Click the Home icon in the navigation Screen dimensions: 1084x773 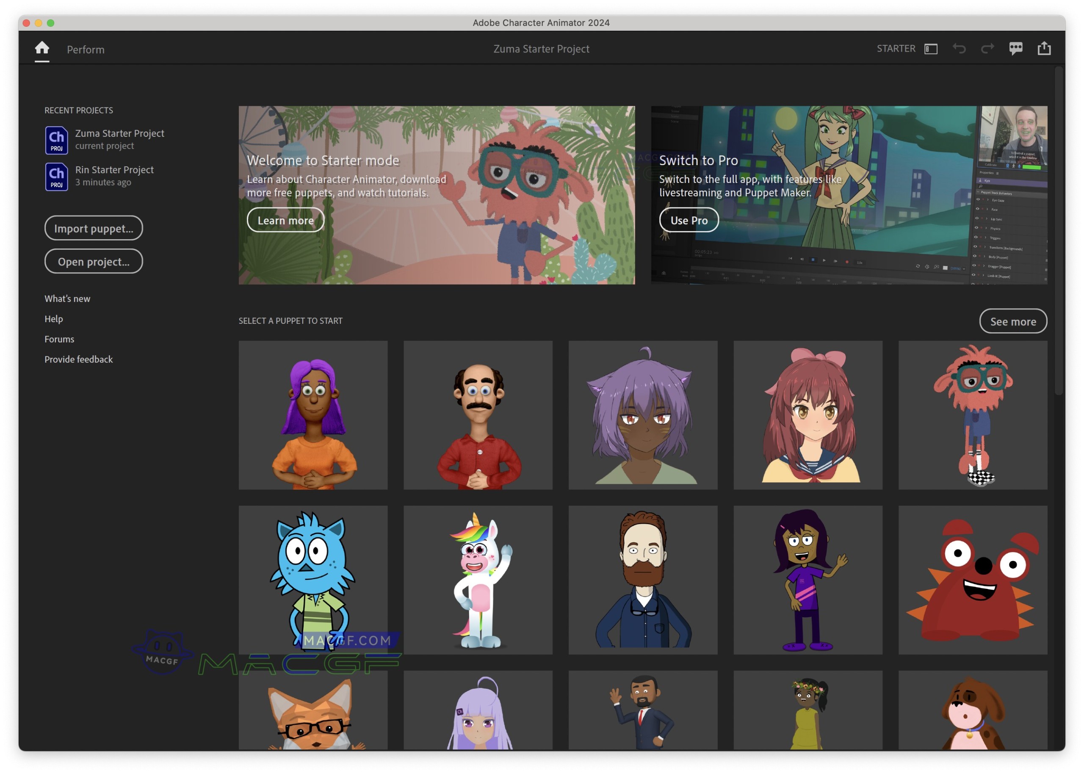[x=42, y=47]
